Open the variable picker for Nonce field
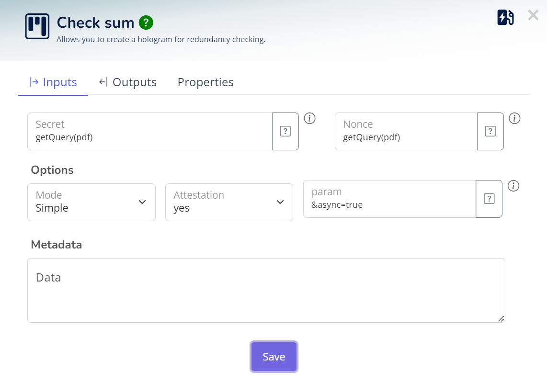 click(490, 131)
